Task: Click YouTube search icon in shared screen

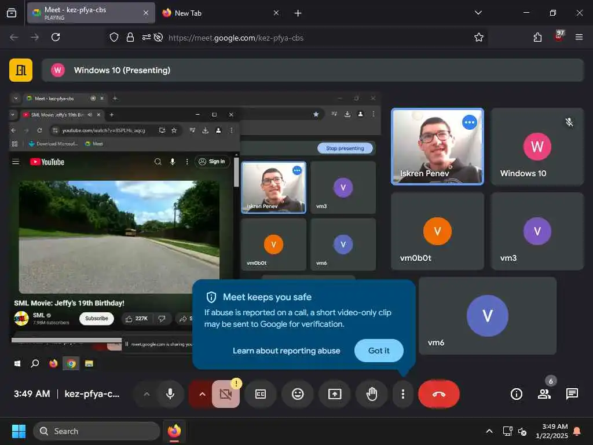Action: point(158,162)
